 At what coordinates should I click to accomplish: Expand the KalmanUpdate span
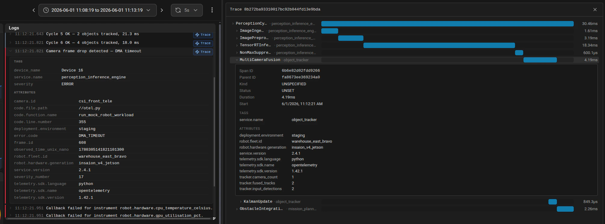coord(241,201)
